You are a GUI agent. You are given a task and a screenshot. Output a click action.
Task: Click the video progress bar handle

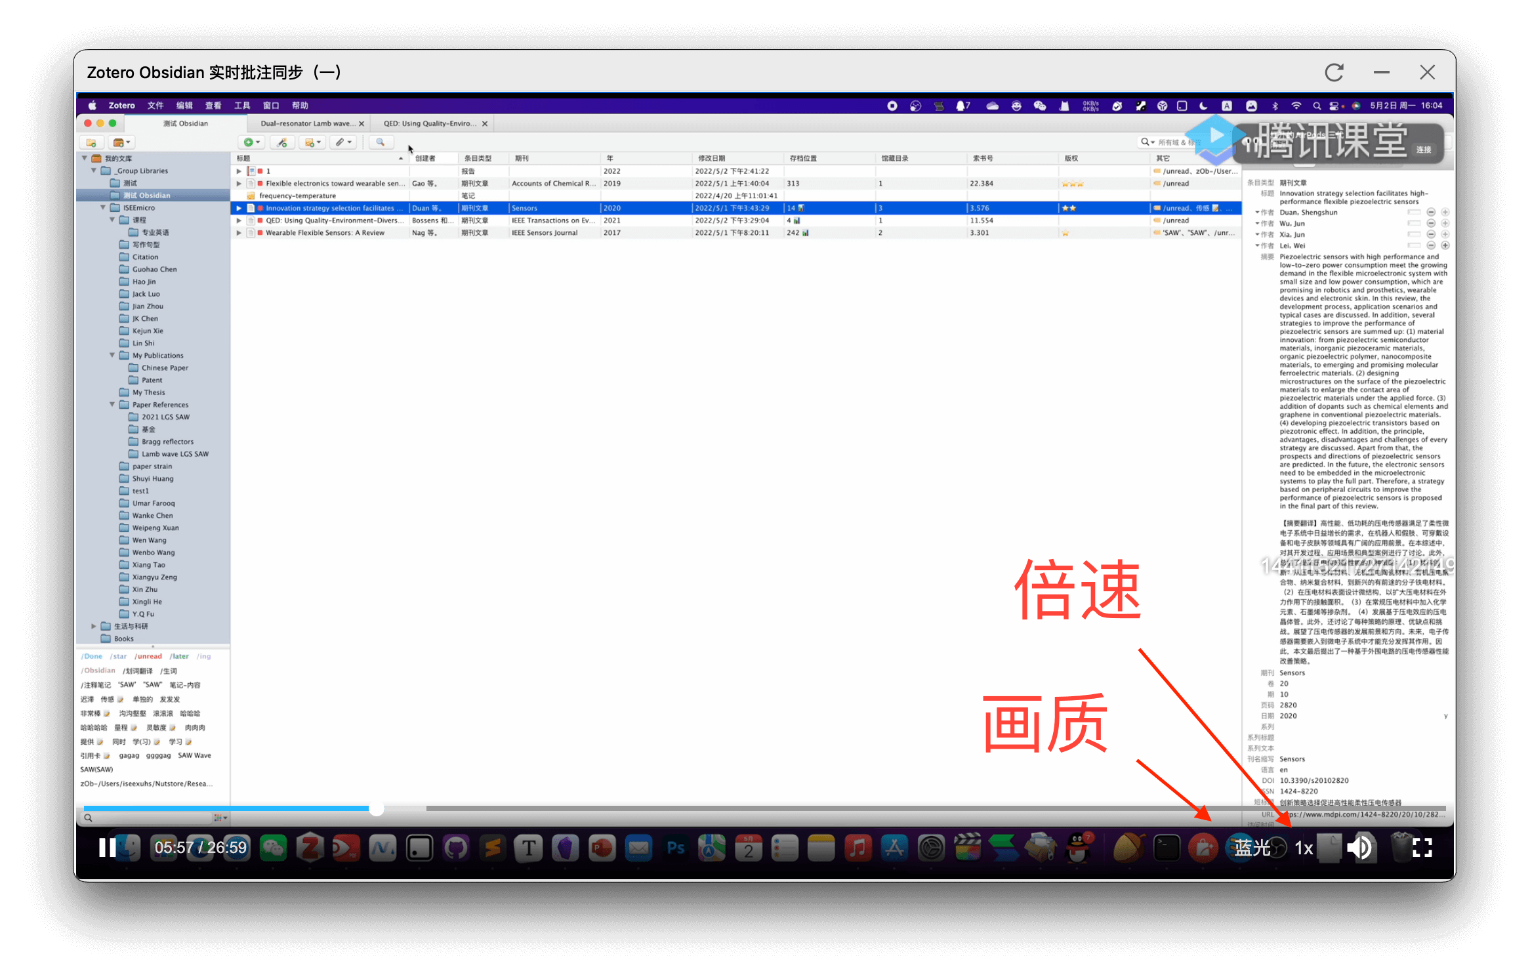coord(376,808)
